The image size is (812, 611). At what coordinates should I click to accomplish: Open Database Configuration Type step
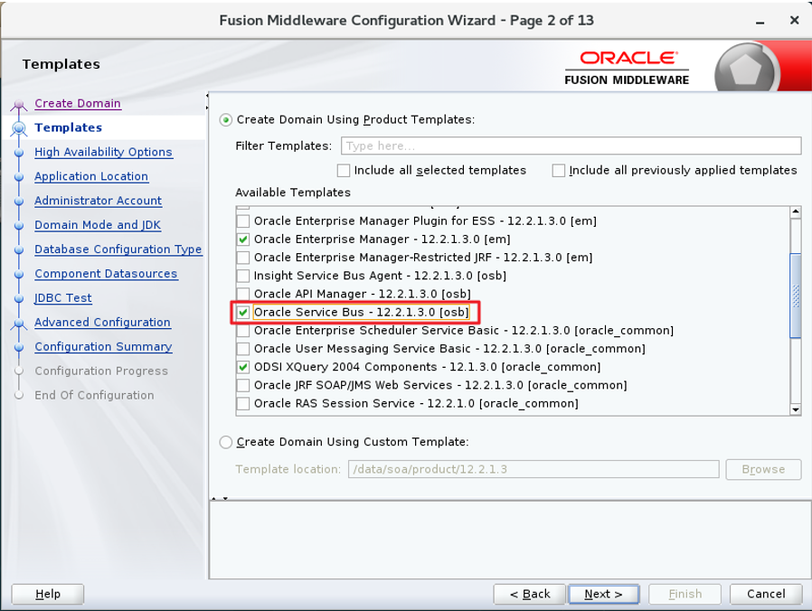pos(118,249)
